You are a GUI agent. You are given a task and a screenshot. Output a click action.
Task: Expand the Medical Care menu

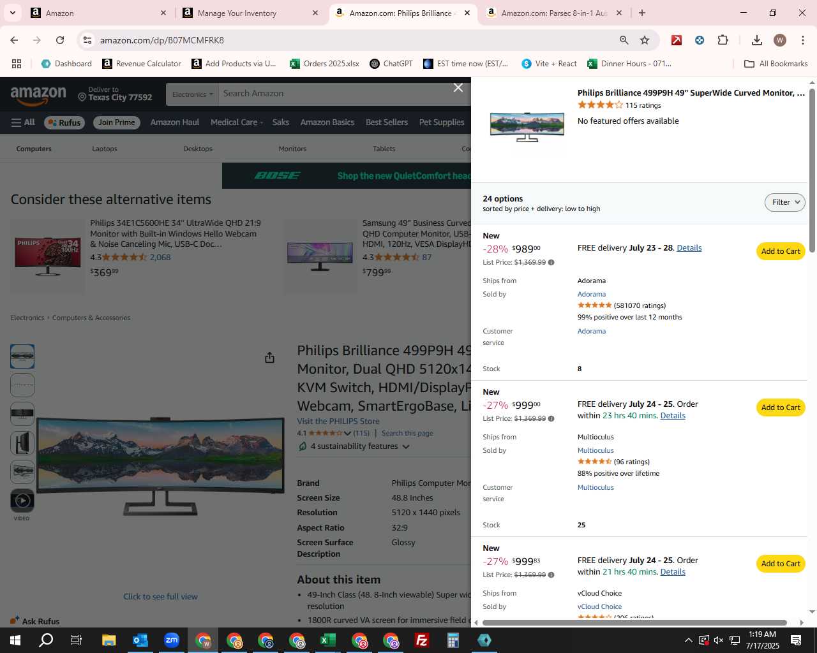pyautogui.click(x=236, y=122)
